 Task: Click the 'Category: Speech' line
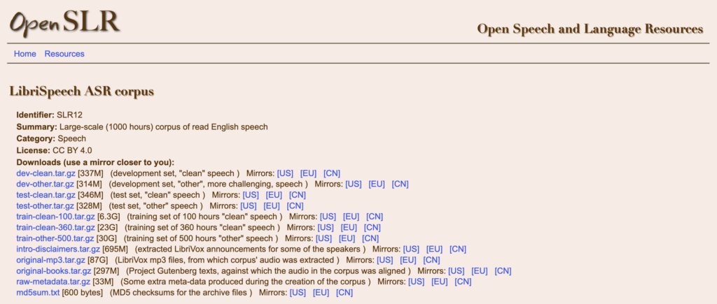(51, 138)
